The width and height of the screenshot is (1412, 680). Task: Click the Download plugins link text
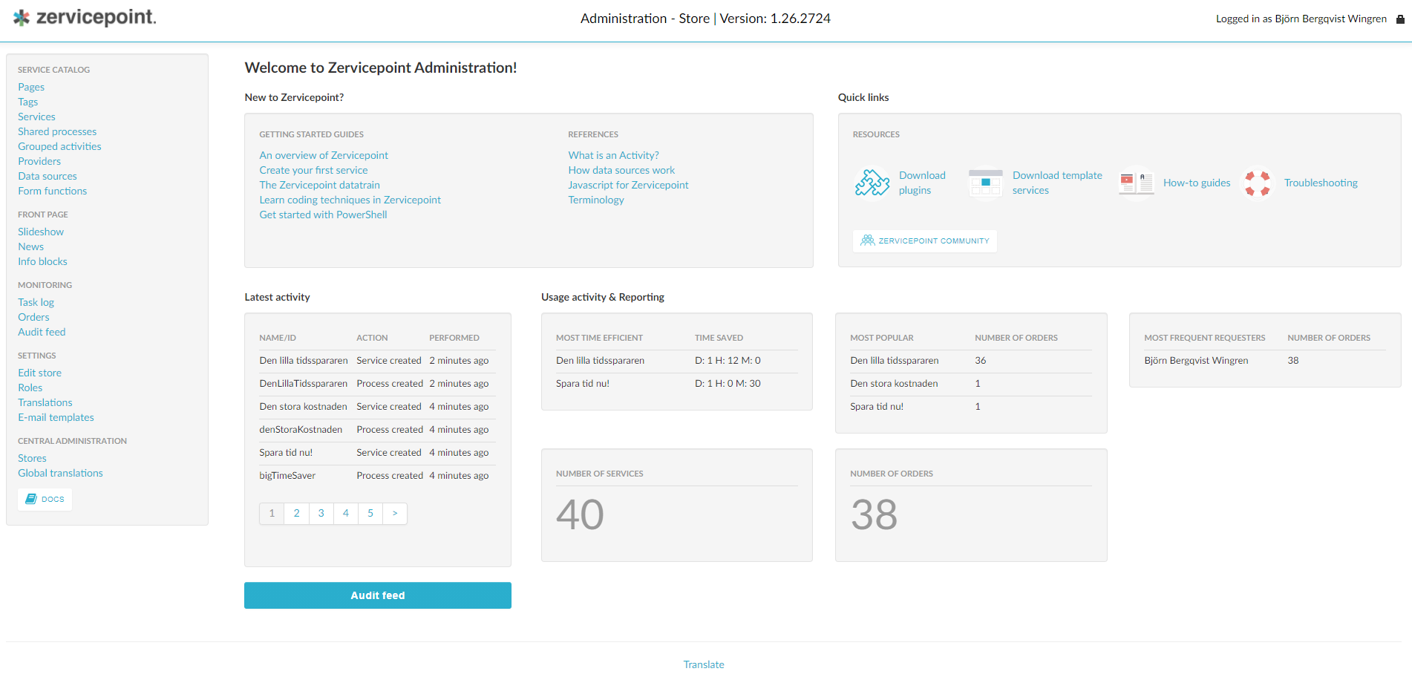922,183
